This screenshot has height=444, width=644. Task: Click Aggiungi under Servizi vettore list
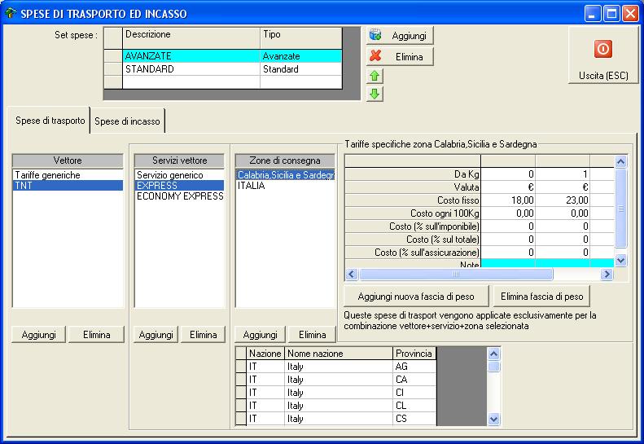pyautogui.click(x=156, y=335)
